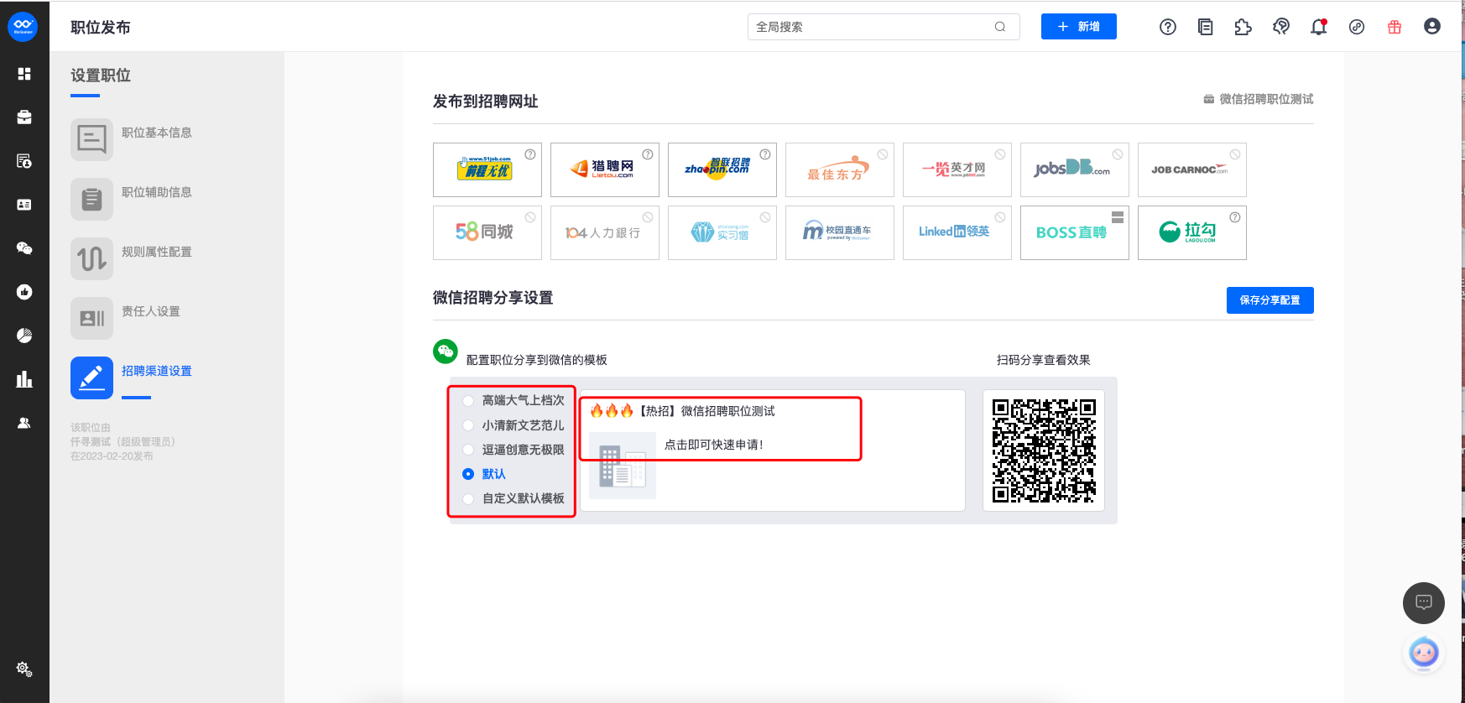Select the 实习僧 site card
The width and height of the screenshot is (1465, 703).
click(x=722, y=232)
